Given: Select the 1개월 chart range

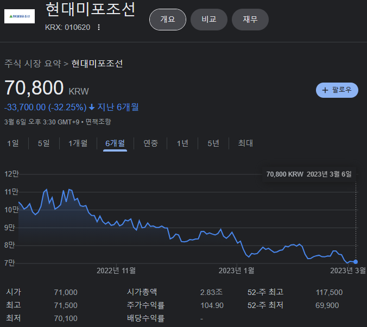Looking at the screenshot, I should pyautogui.click(x=78, y=143).
